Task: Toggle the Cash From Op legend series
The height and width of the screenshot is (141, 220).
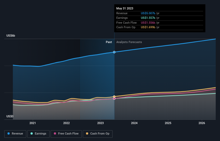Action: click(x=98, y=134)
